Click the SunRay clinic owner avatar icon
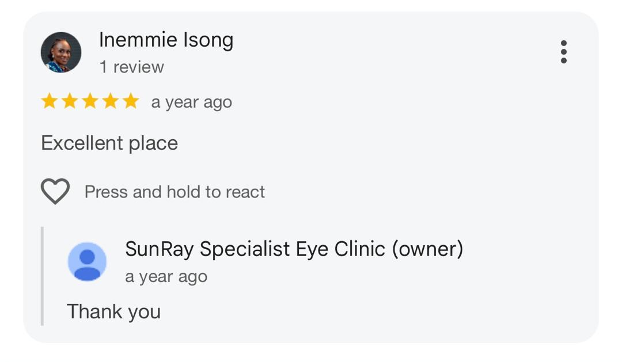Viewport: 622px width, 362px height. (x=88, y=262)
